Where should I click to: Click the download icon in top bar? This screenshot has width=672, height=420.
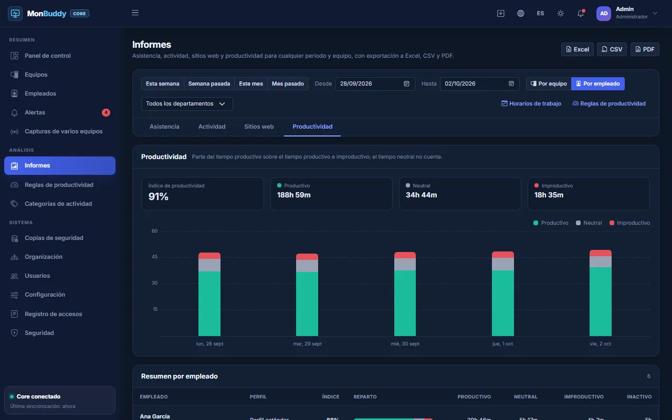point(501,14)
